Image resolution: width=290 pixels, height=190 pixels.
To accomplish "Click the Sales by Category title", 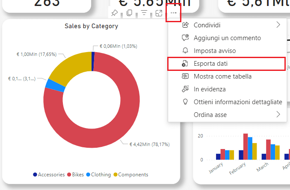I will coord(92,26).
